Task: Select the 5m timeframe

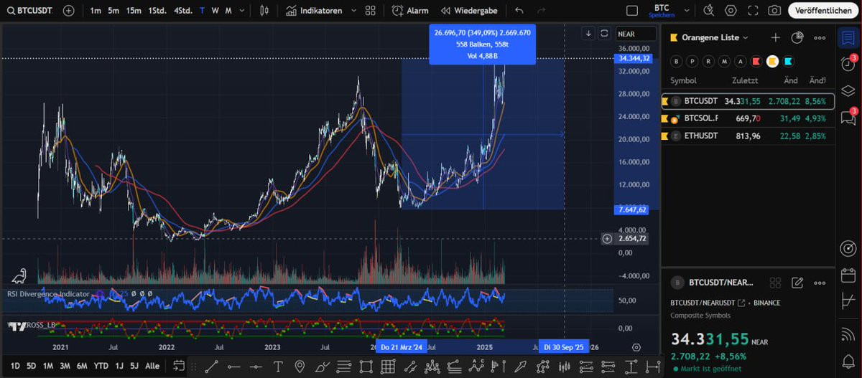Action: point(113,11)
